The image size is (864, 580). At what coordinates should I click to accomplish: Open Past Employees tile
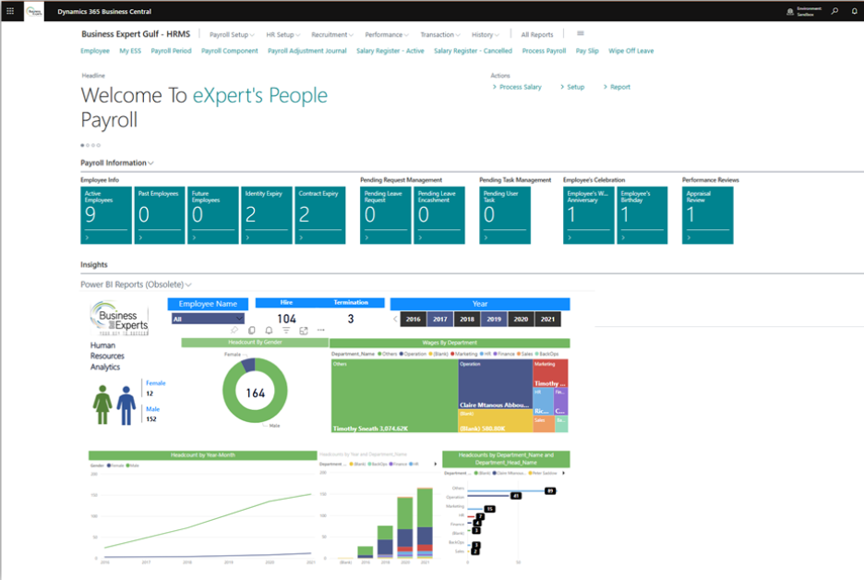coord(160,215)
